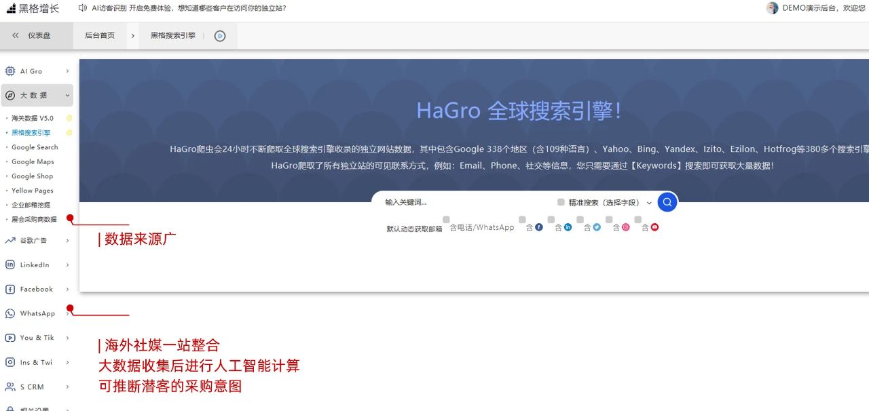Tick the checkbox for 含 Facebook
The image size is (869, 411).
pyautogui.click(x=522, y=220)
